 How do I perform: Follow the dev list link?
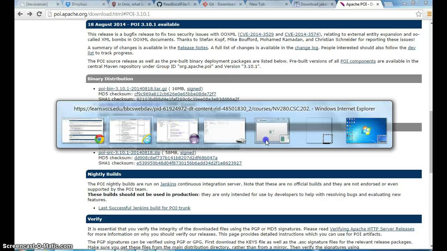[411, 48]
